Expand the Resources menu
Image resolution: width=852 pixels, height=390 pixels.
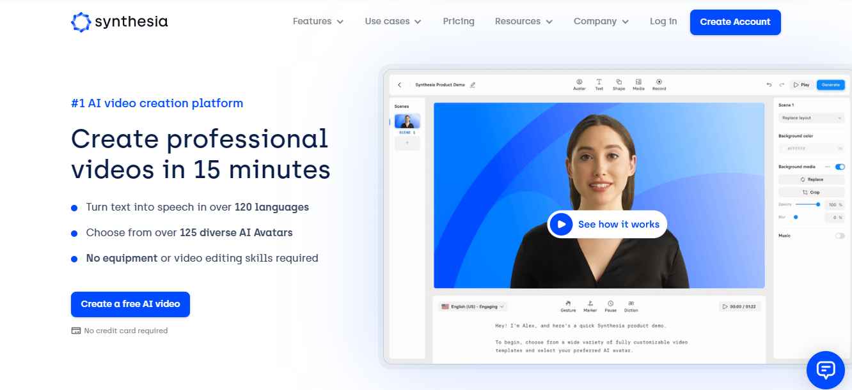tap(523, 22)
